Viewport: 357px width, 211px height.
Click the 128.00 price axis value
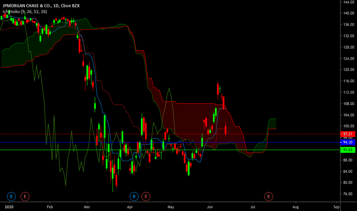tap(349, 47)
